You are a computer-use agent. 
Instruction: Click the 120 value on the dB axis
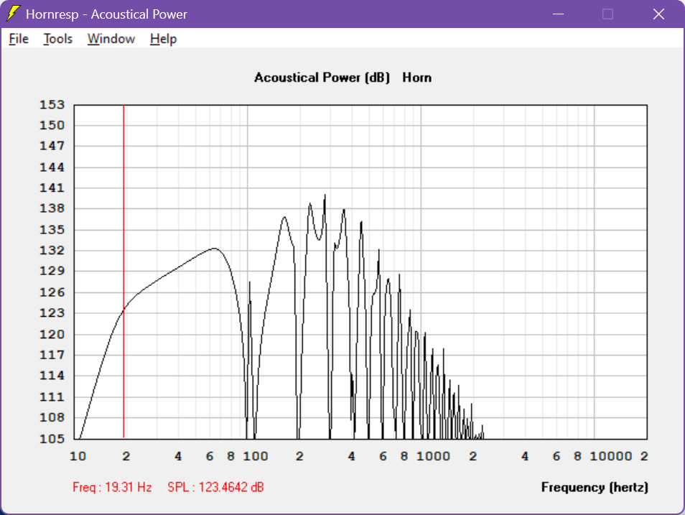pos(52,335)
